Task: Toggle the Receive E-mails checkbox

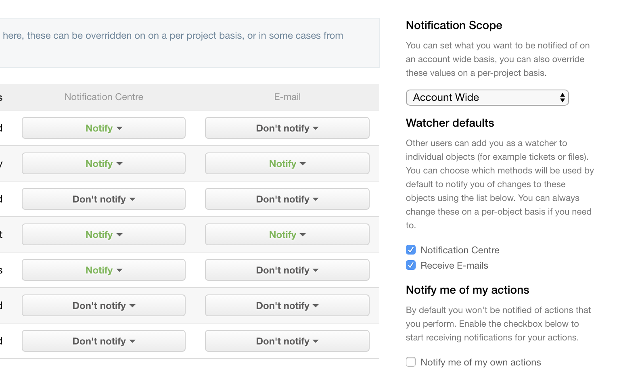Action: pos(411,265)
